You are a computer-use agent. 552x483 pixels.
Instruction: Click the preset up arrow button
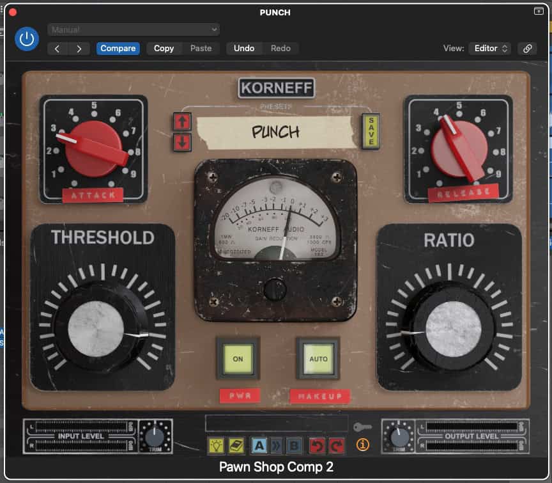point(182,122)
